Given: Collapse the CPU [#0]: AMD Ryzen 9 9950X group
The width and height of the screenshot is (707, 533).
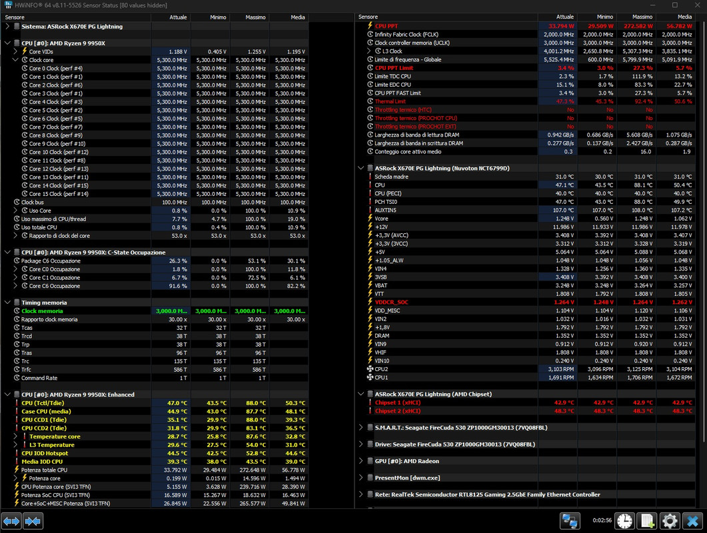Looking at the screenshot, I should pos(7,43).
